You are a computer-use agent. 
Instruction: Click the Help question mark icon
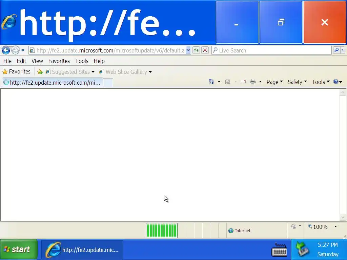(x=336, y=82)
